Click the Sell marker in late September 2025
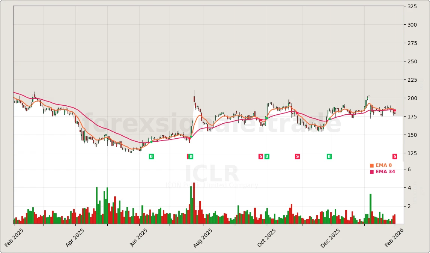Image resolution: width=430 pixels, height=253 pixels. 261,157
